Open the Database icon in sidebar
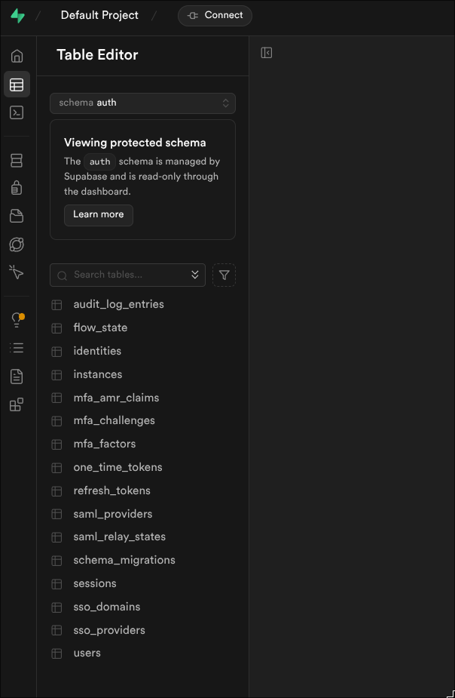The width and height of the screenshot is (455, 698). coord(17,160)
